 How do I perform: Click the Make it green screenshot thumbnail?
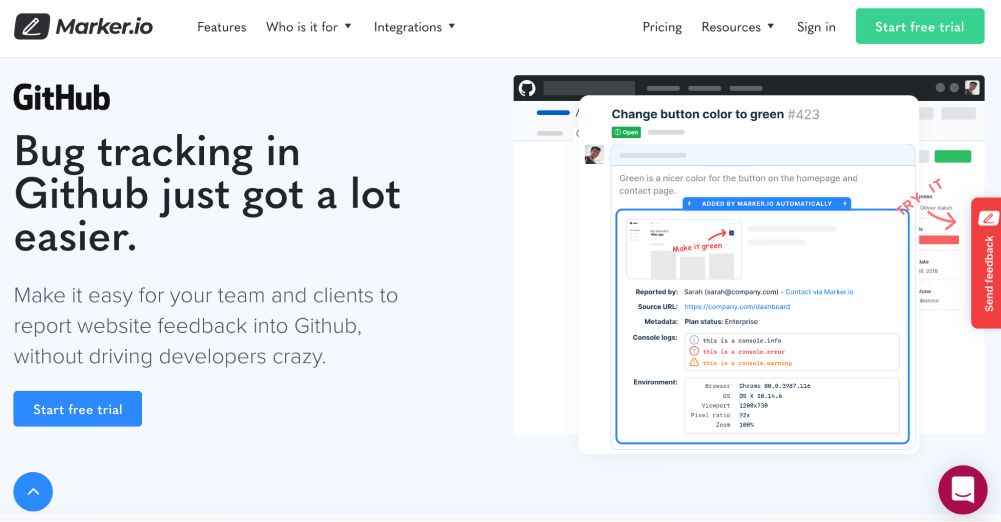[x=684, y=249]
